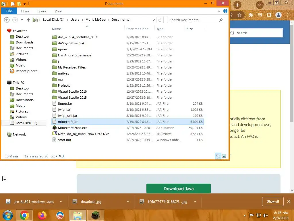Open Chrome media control list icon
The image size is (294, 221).
(x=260, y=15)
